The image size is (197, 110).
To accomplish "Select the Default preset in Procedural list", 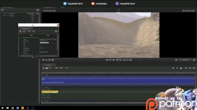I will [x=32, y=16].
